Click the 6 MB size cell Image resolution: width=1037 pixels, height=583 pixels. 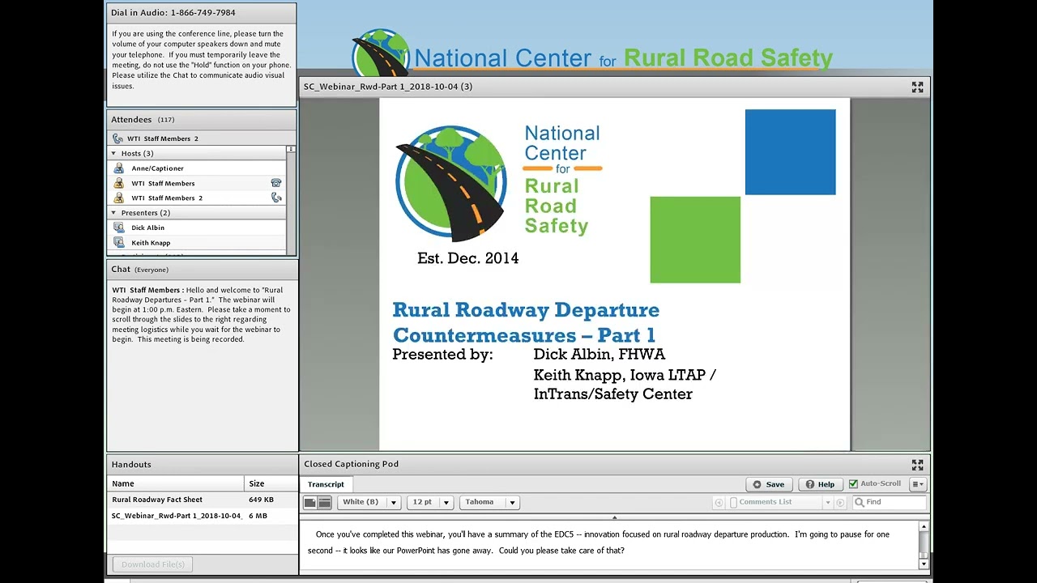point(258,516)
